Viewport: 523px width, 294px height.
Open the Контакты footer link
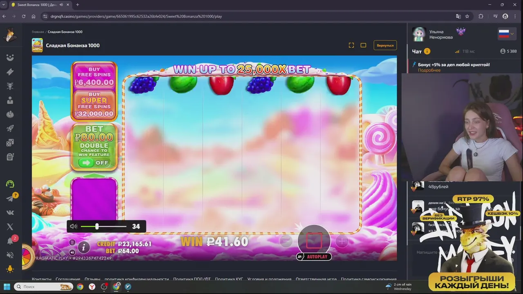pyautogui.click(x=42, y=279)
